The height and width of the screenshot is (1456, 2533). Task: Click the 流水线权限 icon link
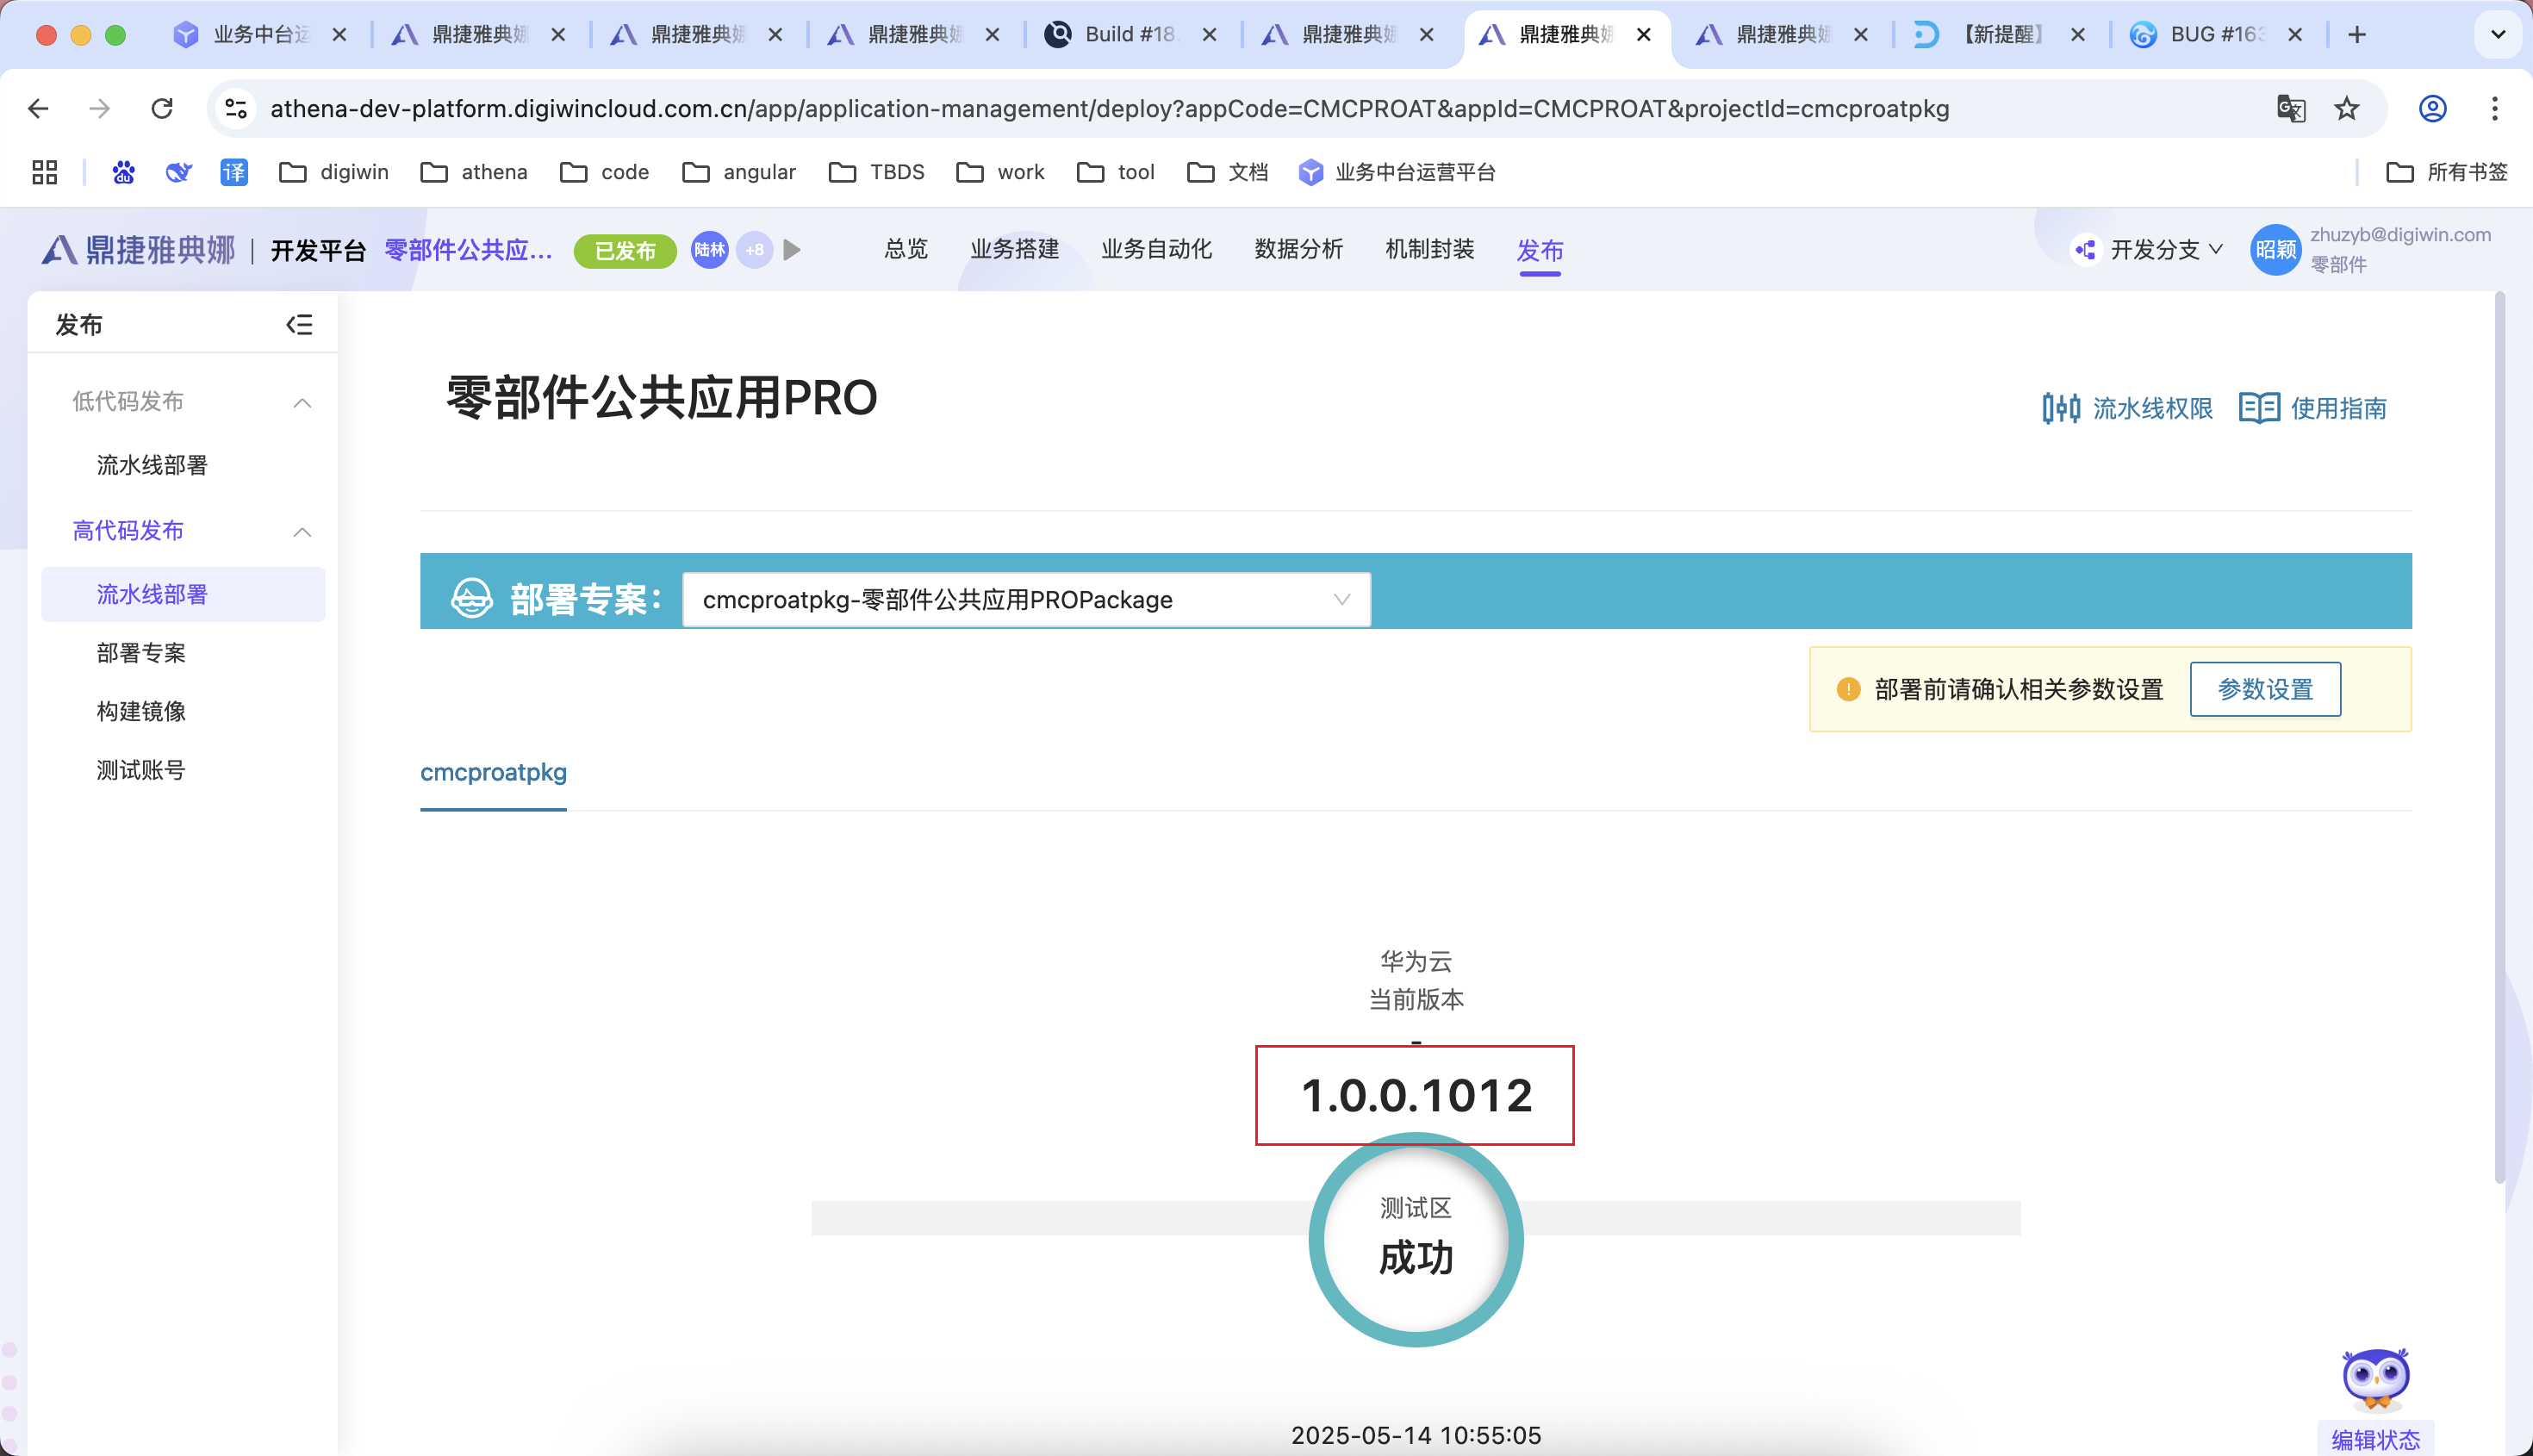point(2127,408)
